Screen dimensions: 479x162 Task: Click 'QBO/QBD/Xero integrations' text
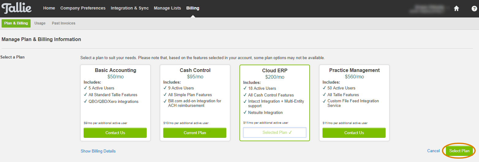(113, 102)
